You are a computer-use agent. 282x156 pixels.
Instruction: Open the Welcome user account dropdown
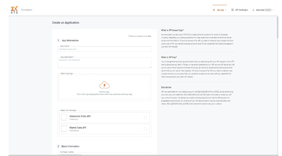pyautogui.click(x=264, y=10)
